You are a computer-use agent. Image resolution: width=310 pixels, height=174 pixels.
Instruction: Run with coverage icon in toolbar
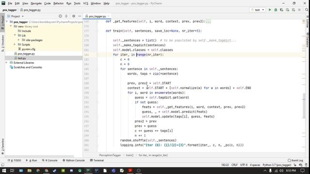281,10
